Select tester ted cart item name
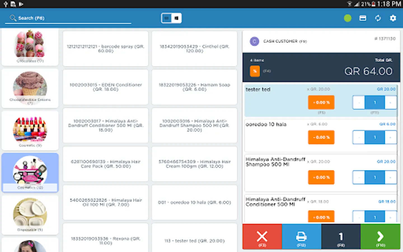The width and height of the screenshot is (403, 252). 258,90
